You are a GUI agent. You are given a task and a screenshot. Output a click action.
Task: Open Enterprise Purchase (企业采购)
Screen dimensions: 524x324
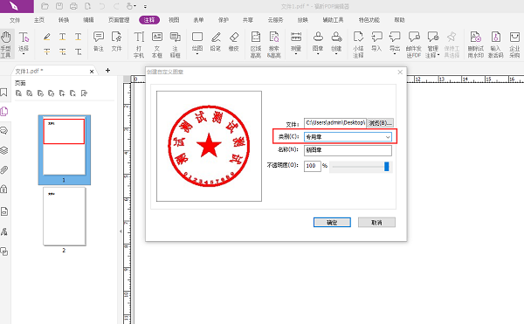[514, 45]
